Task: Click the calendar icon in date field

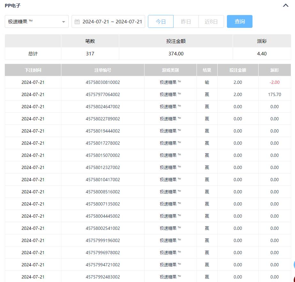Action: click(77, 22)
